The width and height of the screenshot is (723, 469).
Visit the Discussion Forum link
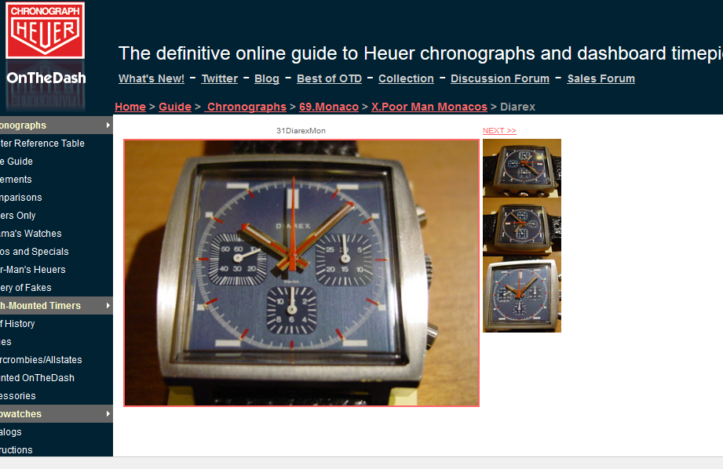pyautogui.click(x=500, y=78)
